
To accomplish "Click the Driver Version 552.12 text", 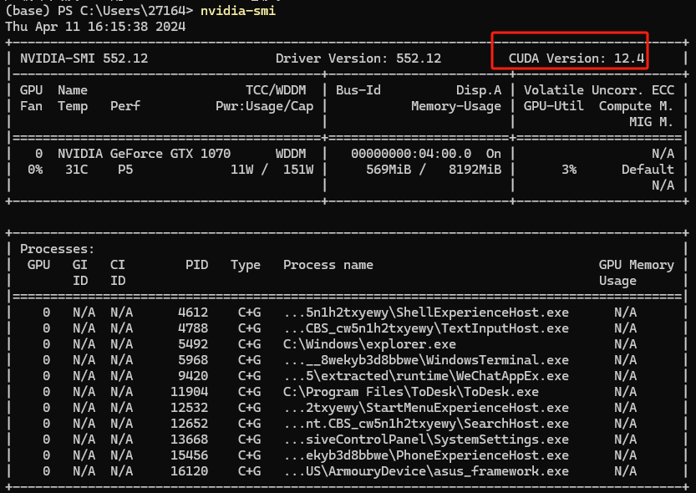I will 358,58.
